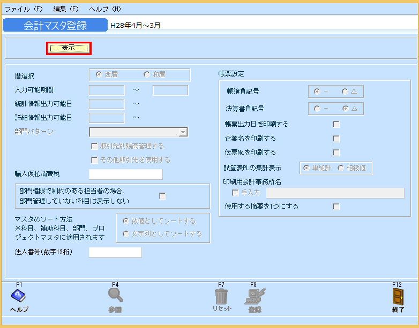
Task: Check 使用する摘要を1つにする checkbox
Action: click(x=336, y=207)
